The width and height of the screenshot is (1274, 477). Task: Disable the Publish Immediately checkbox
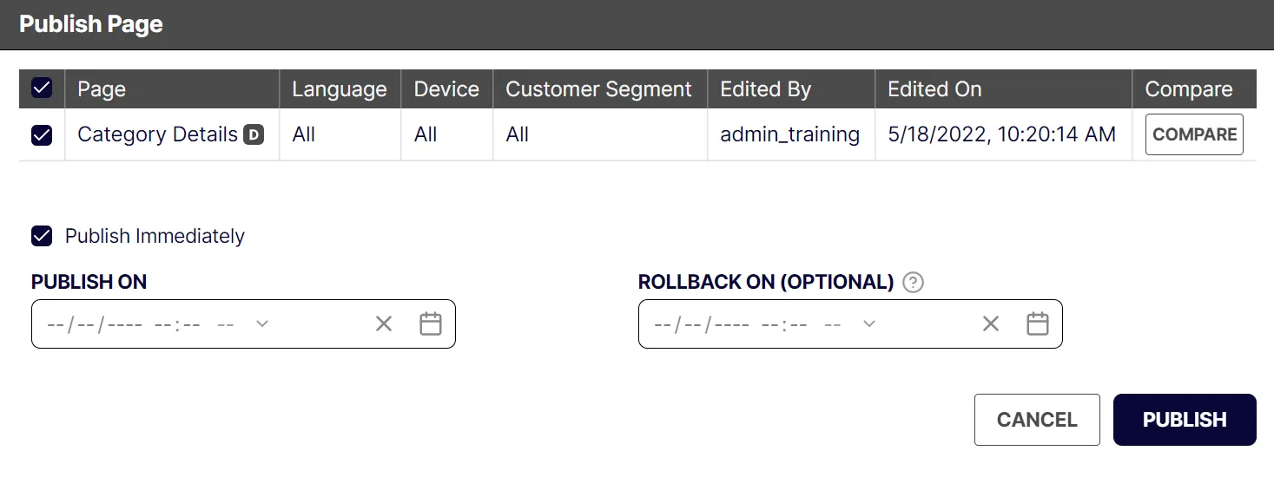(42, 236)
